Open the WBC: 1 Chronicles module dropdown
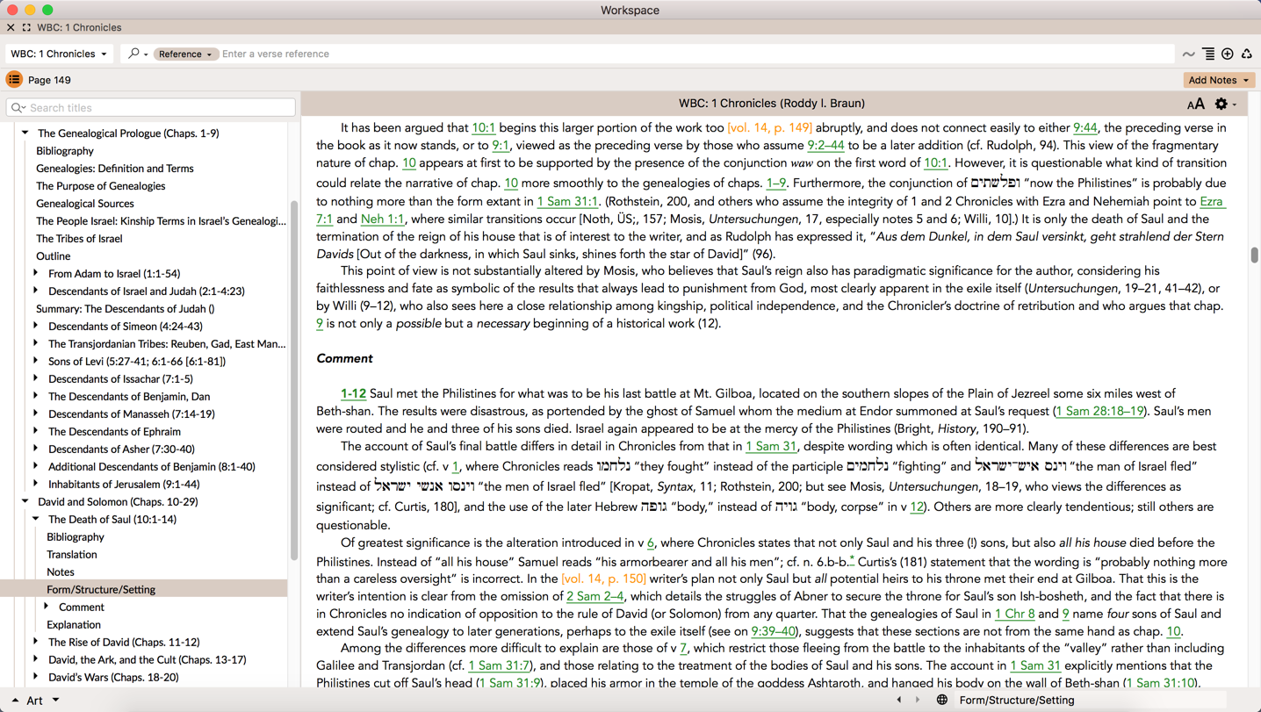 59,54
